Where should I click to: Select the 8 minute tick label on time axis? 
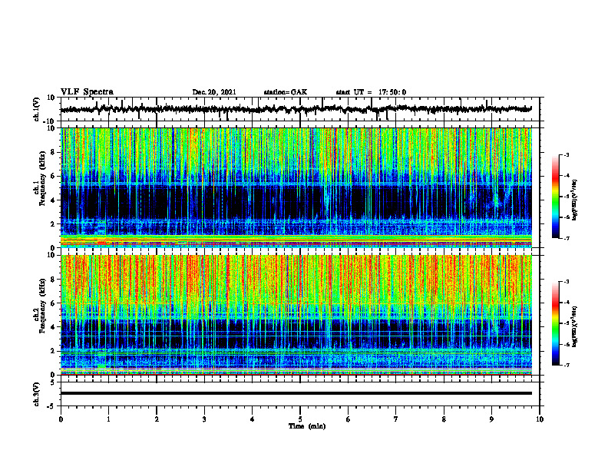click(444, 419)
